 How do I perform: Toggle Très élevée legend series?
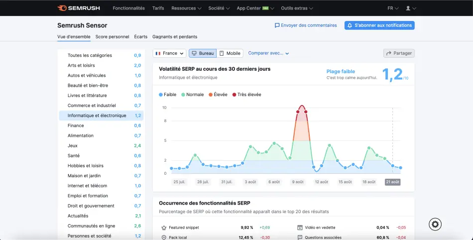247,95
